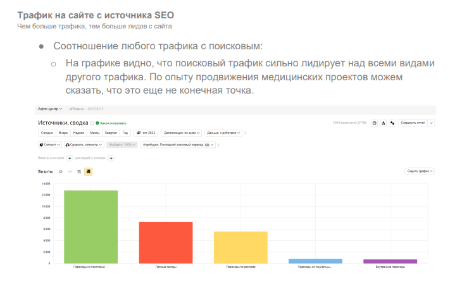450x282 pixels.
Task: Click the Источники, сводка report title
Action: point(63,123)
